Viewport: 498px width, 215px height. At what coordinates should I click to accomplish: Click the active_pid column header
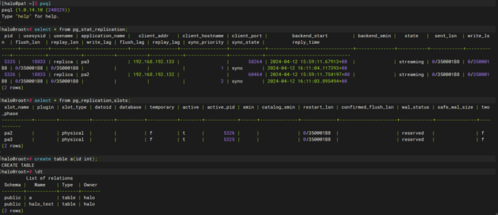(x=221, y=107)
